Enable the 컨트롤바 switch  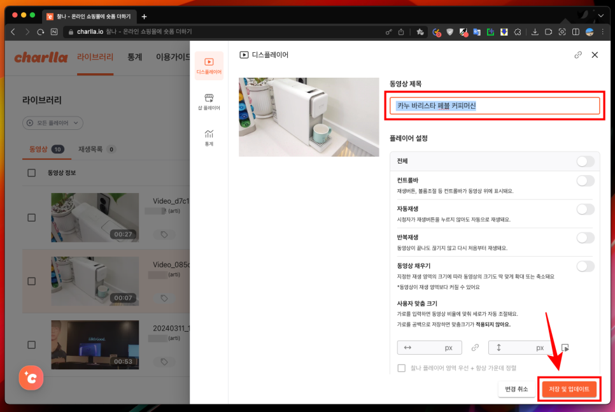coord(585,181)
